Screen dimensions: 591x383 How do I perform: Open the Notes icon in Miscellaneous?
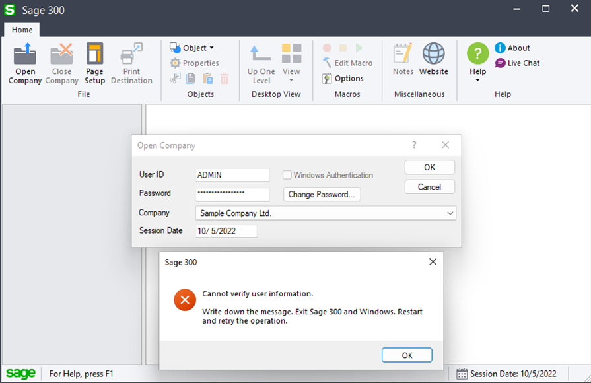(x=403, y=55)
